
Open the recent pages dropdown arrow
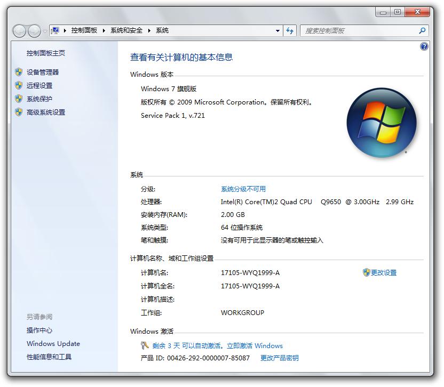click(x=45, y=31)
